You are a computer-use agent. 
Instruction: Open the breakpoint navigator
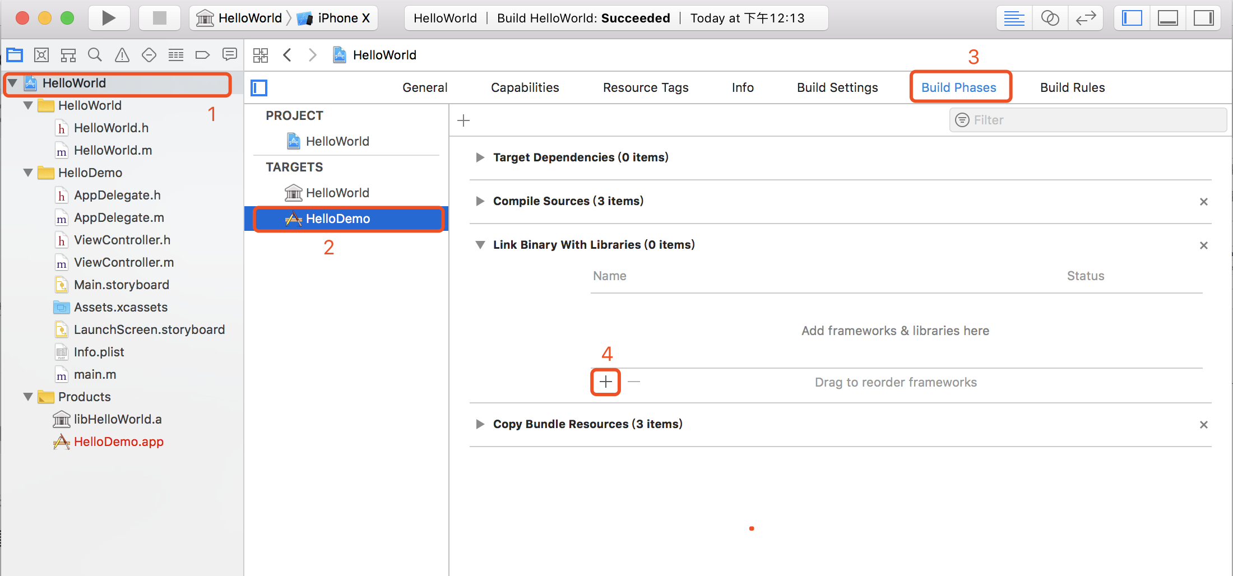(202, 55)
